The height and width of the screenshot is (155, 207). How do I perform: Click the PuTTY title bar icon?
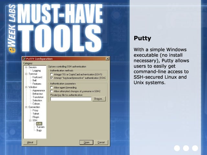pyautogui.click(x=24, y=59)
